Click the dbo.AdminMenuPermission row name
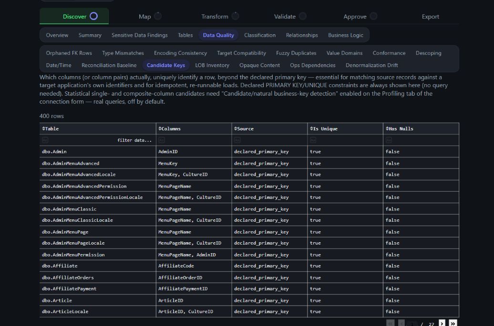Viewport: 494px width, 326px height. 73,255
